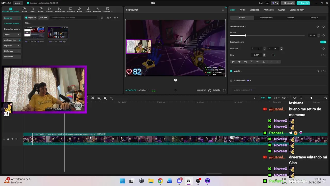Align clip horizontally centered
The height and width of the screenshot is (186, 330).
(x=239, y=62)
